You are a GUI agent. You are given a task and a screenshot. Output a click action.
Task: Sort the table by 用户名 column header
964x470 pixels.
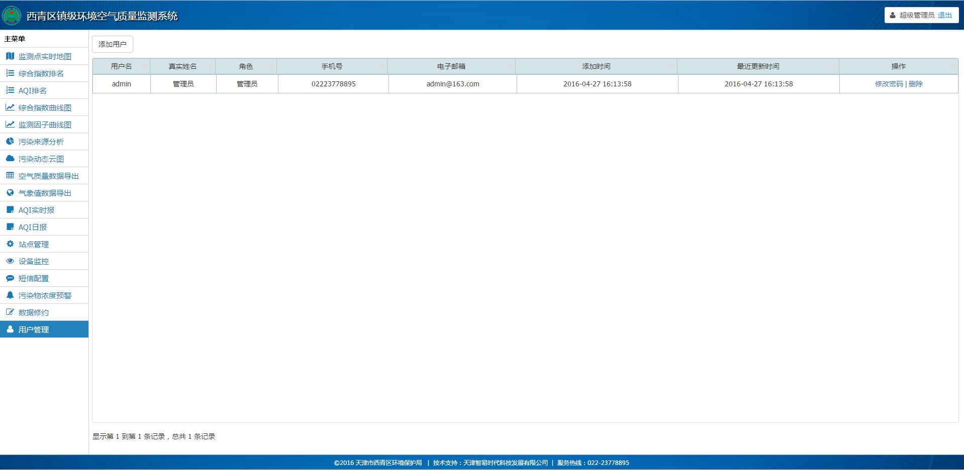click(121, 66)
